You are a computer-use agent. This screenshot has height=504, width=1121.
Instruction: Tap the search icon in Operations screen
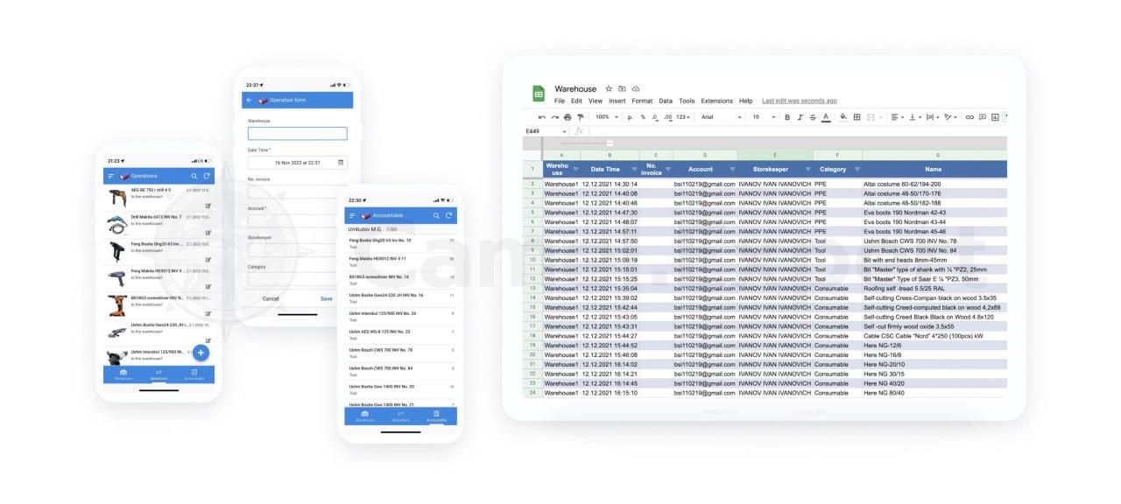click(194, 176)
